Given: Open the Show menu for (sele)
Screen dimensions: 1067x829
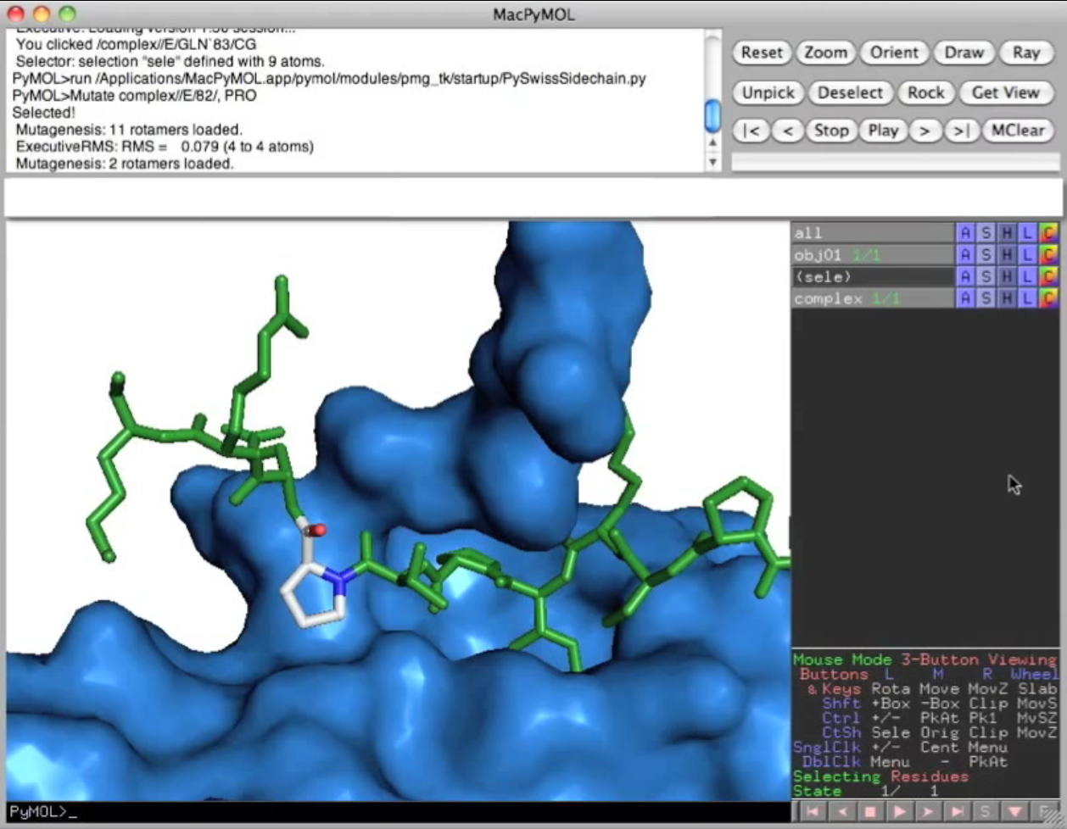Looking at the screenshot, I should [986, 276].
